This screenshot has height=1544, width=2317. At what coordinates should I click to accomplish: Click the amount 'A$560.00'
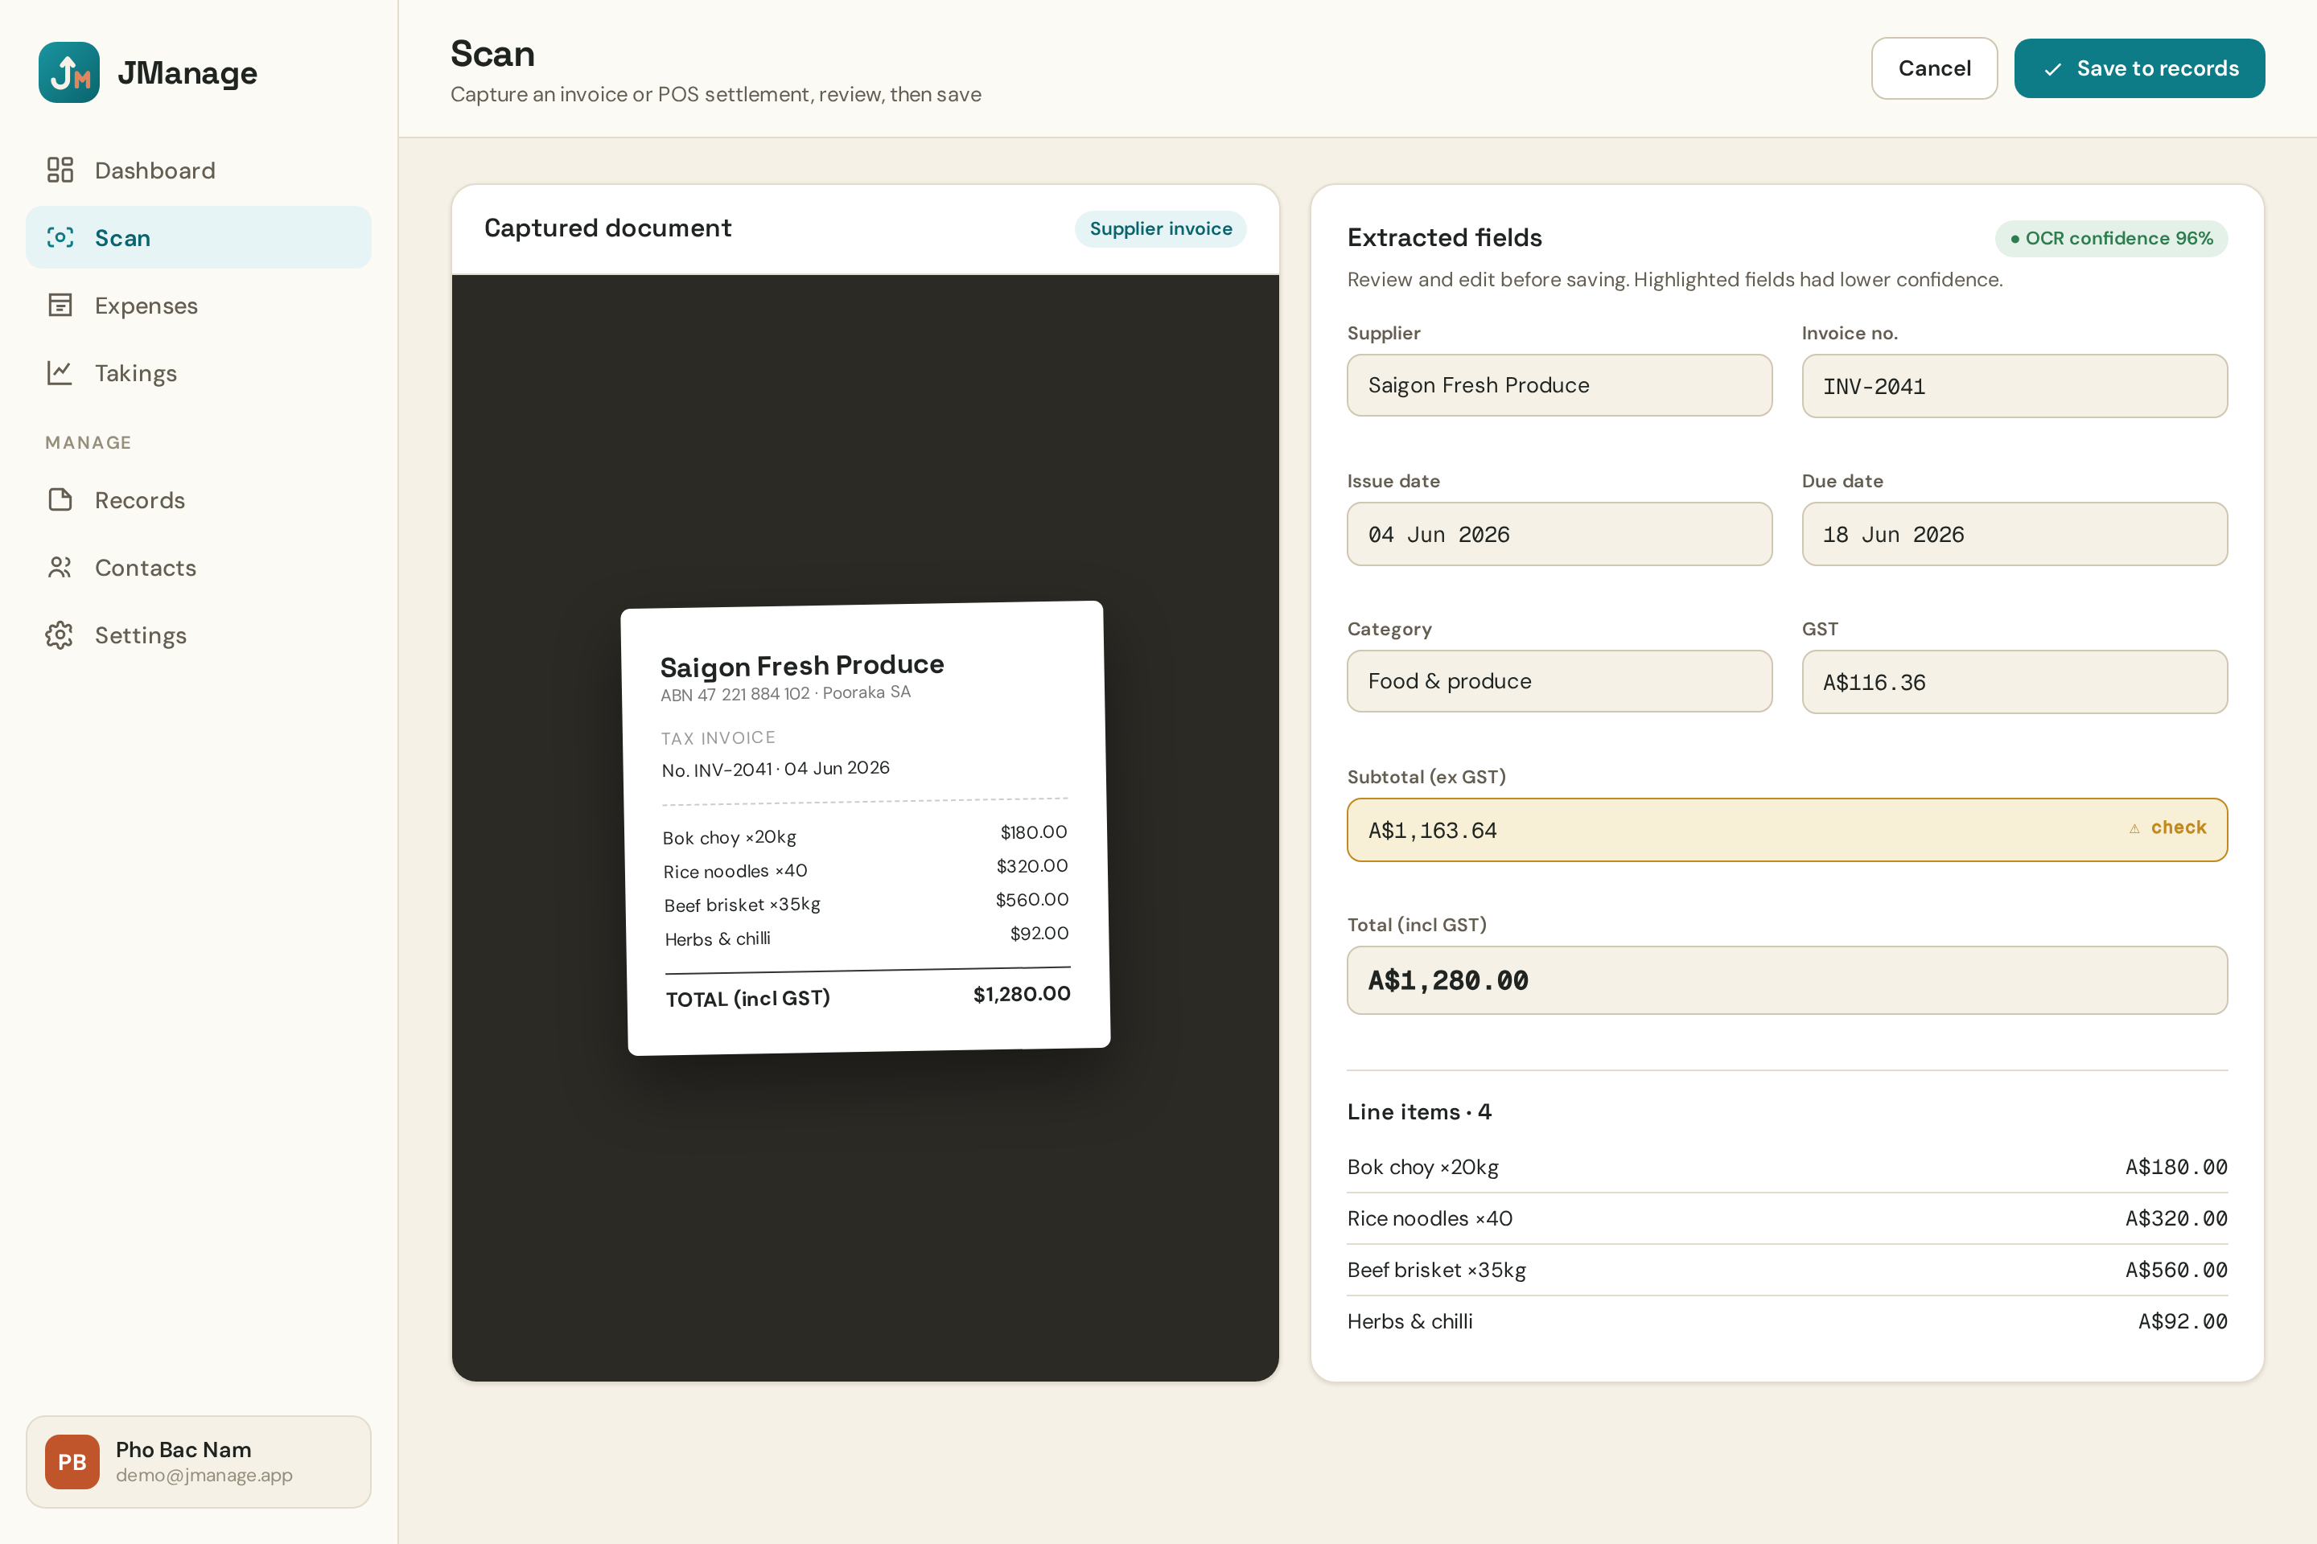(x=2175, y=1269)
